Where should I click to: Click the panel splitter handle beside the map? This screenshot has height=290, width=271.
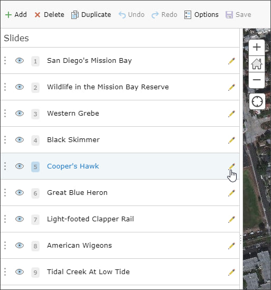coord(241,239)
